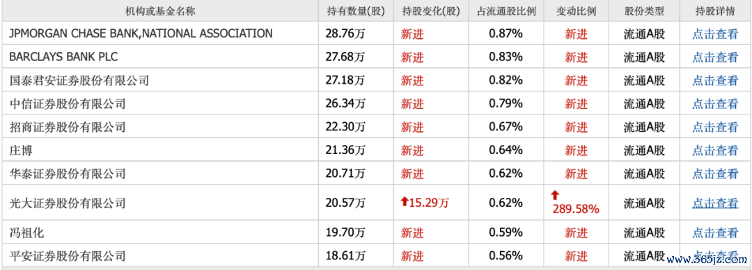Click the www.365jz.com watermark link
This screenshot has width=752, height=270.
pyautogui.click(x=707, y=260)
